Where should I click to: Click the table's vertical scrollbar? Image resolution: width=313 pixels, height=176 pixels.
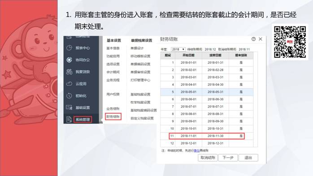pos(255,100)
